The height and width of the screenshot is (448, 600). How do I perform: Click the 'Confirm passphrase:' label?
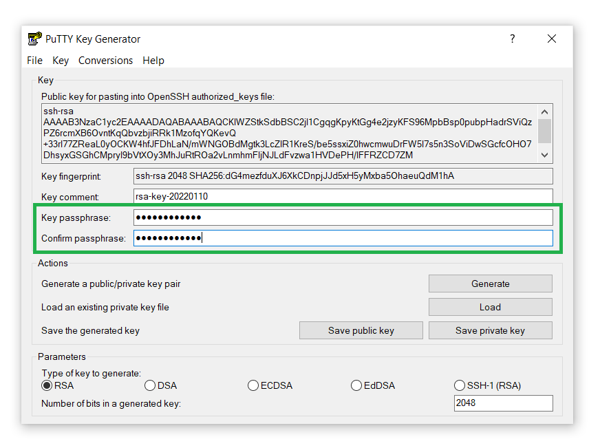coord(83,238)
